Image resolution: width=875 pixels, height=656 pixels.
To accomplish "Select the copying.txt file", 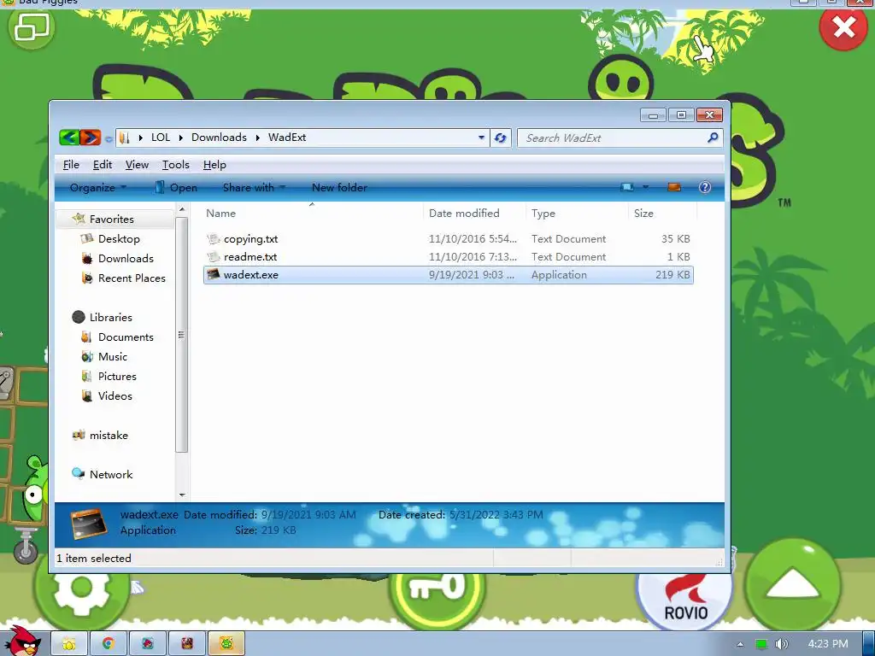I will coord(448,239).
